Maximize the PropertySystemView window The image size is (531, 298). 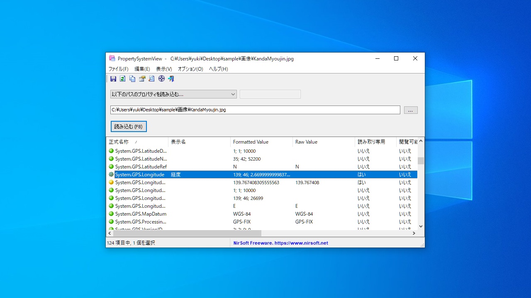396,58
